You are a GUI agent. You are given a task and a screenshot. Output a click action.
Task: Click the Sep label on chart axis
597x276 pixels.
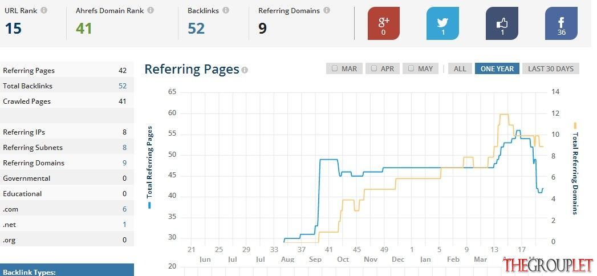point(315,259)
